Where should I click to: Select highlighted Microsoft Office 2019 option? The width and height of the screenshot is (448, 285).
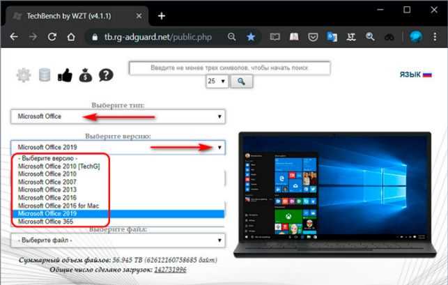click(118, 213)
